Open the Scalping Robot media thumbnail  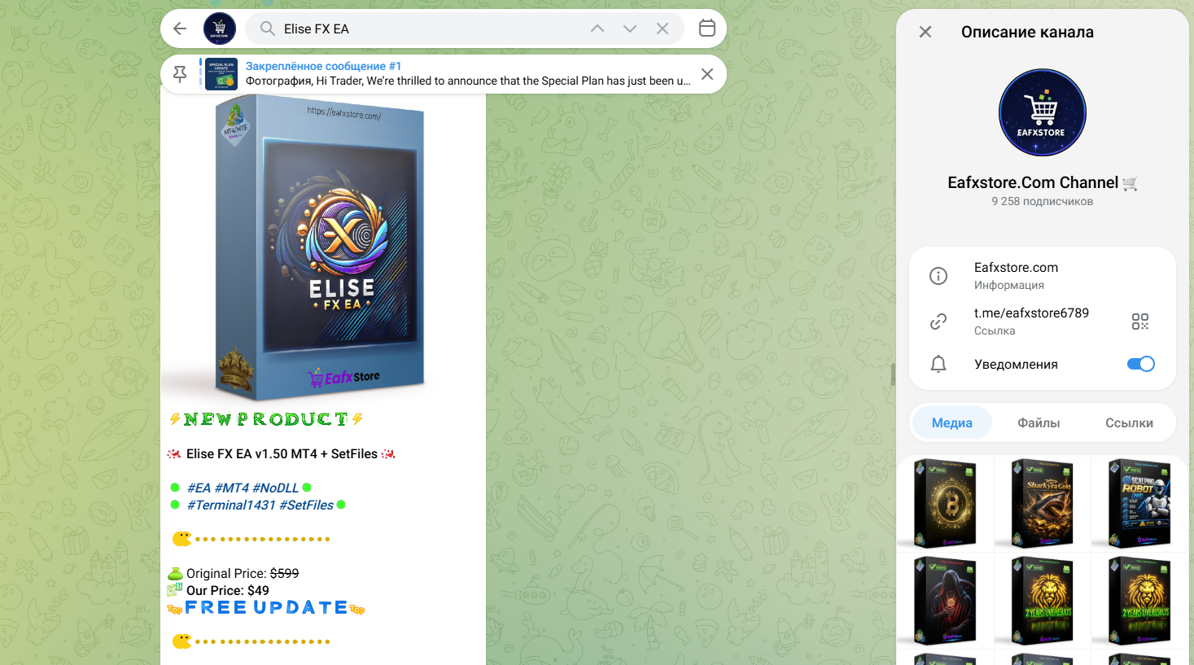(x=1139, y=503)
